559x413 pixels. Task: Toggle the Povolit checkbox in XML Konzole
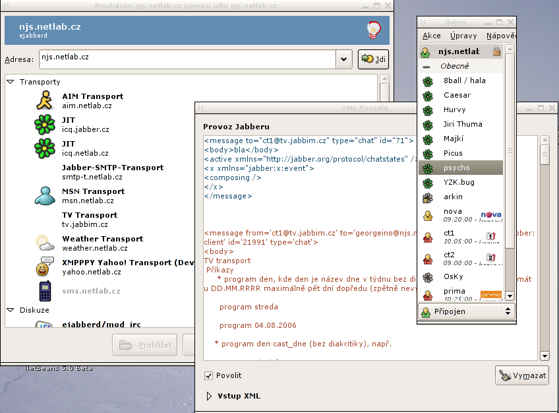208,375
